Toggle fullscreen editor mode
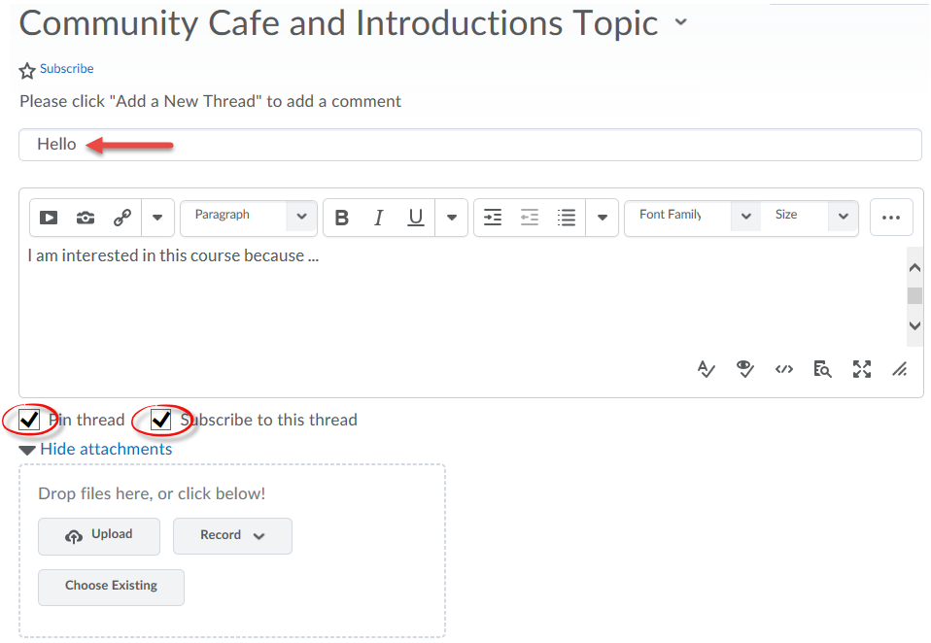Image resolution: width=931 pixels, height=643 pixels. click(x=862, y=369)
